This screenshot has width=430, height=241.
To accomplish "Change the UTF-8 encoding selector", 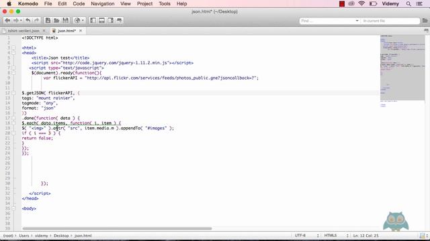I will tap(306, 236).
